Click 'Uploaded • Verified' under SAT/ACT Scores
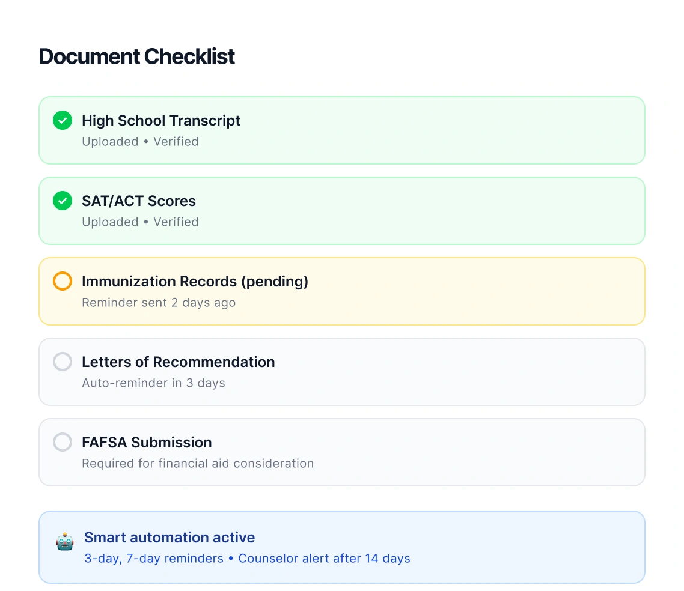 [x=140, y=222]
